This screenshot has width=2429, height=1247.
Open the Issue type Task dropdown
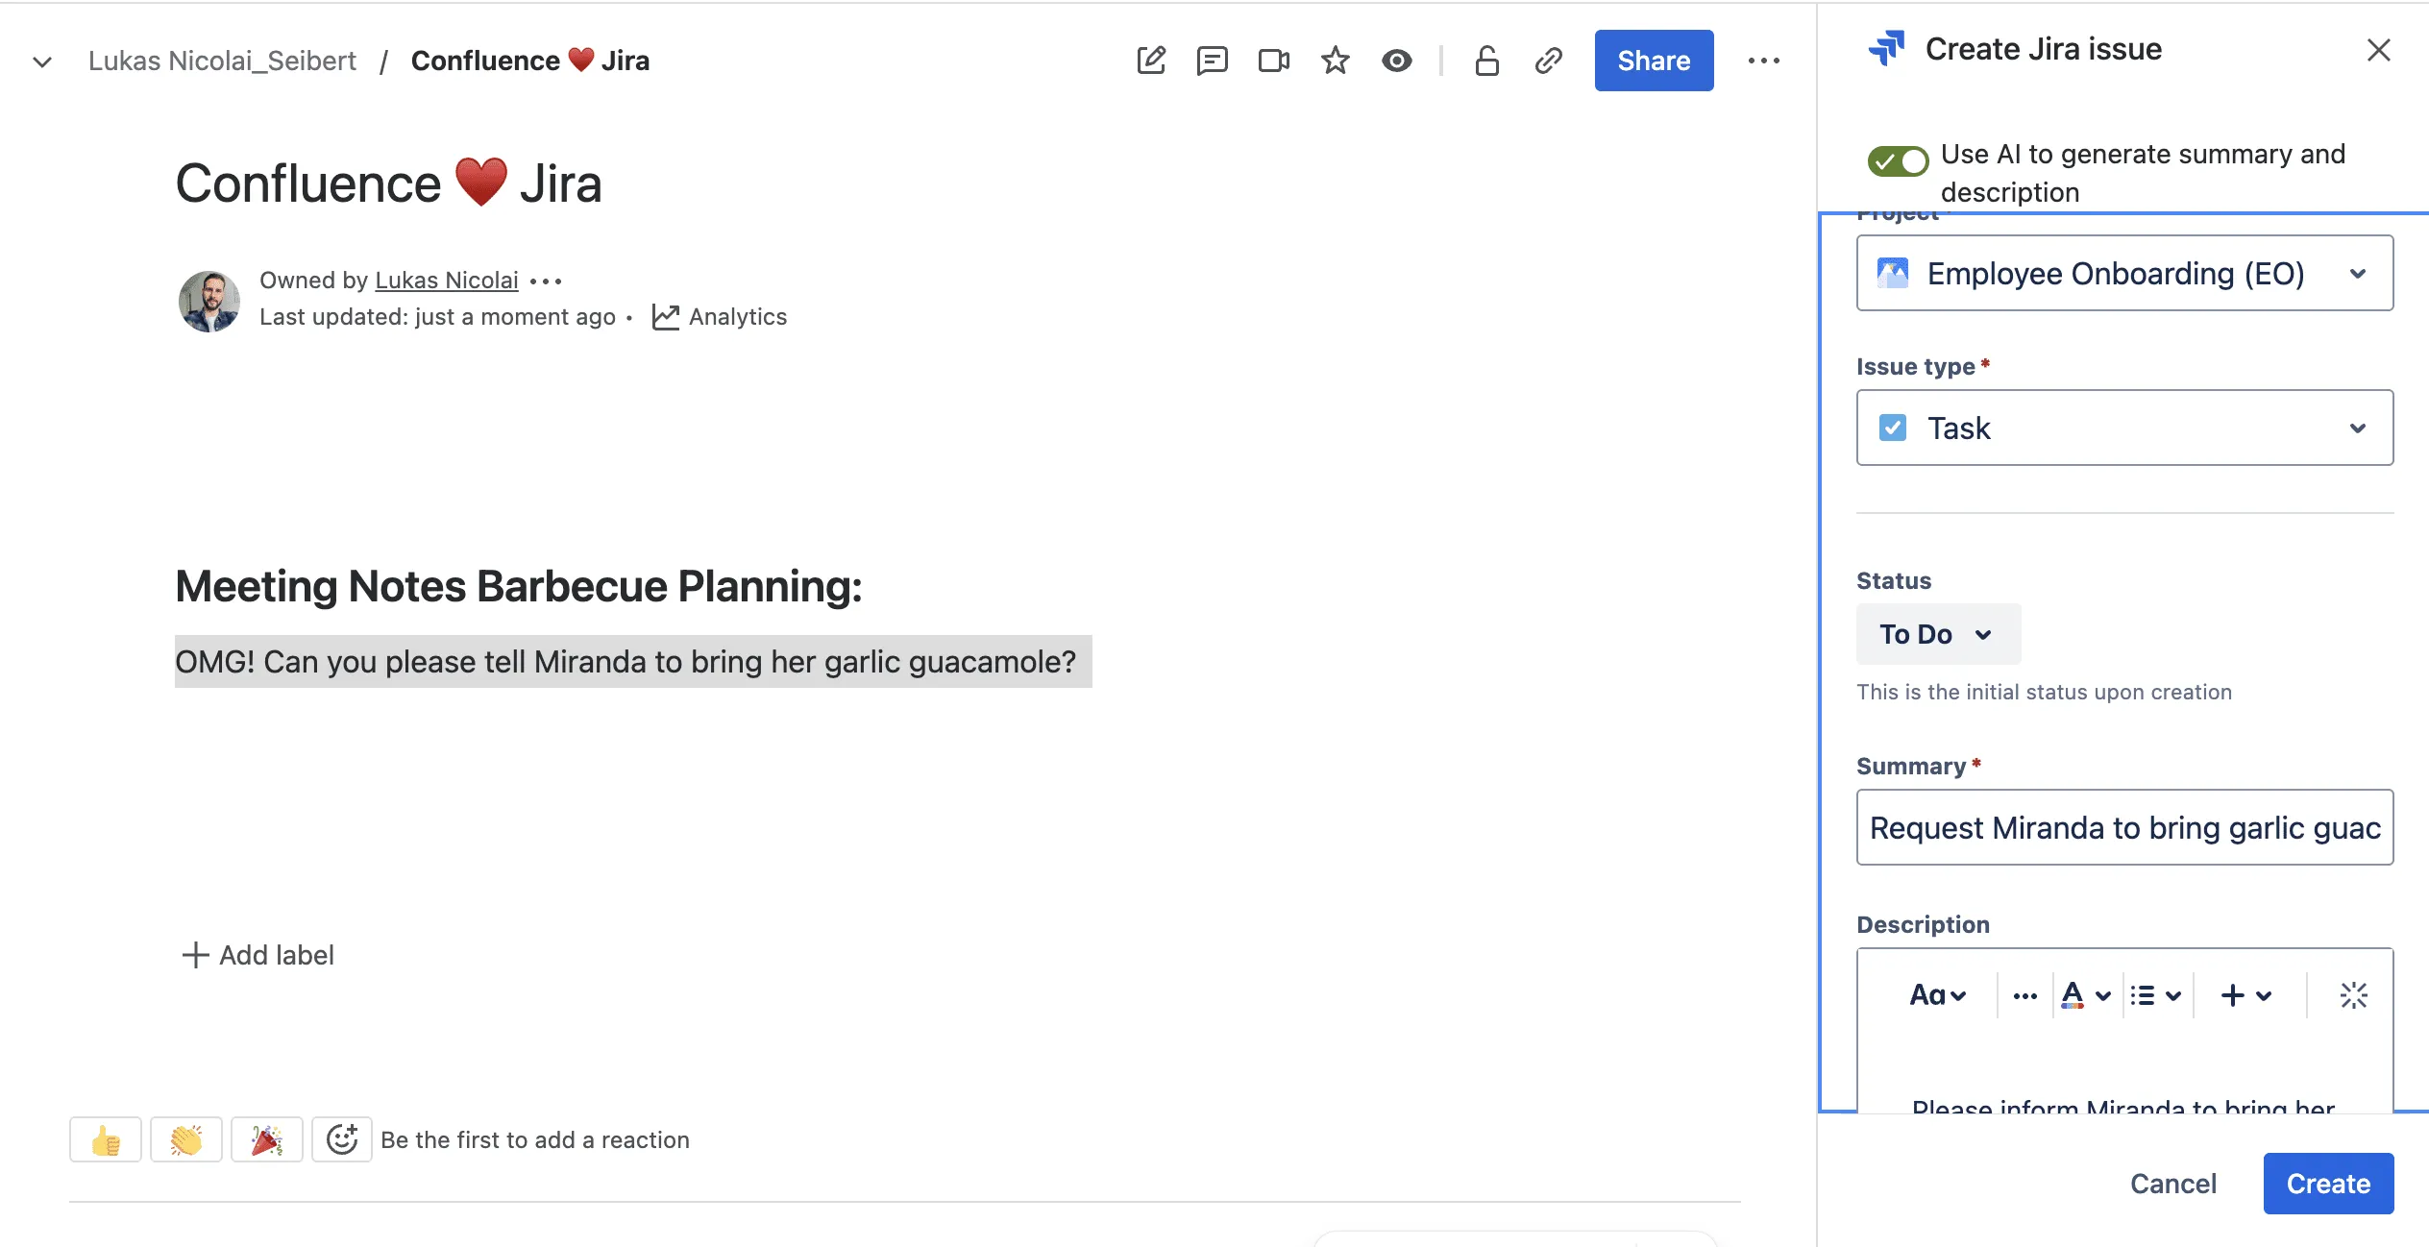pos(2124,428)
